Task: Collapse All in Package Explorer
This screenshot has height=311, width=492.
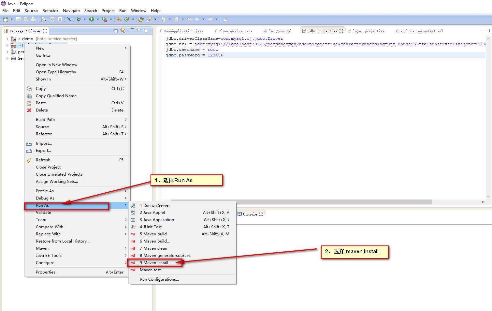Action: tap(116, 31)
